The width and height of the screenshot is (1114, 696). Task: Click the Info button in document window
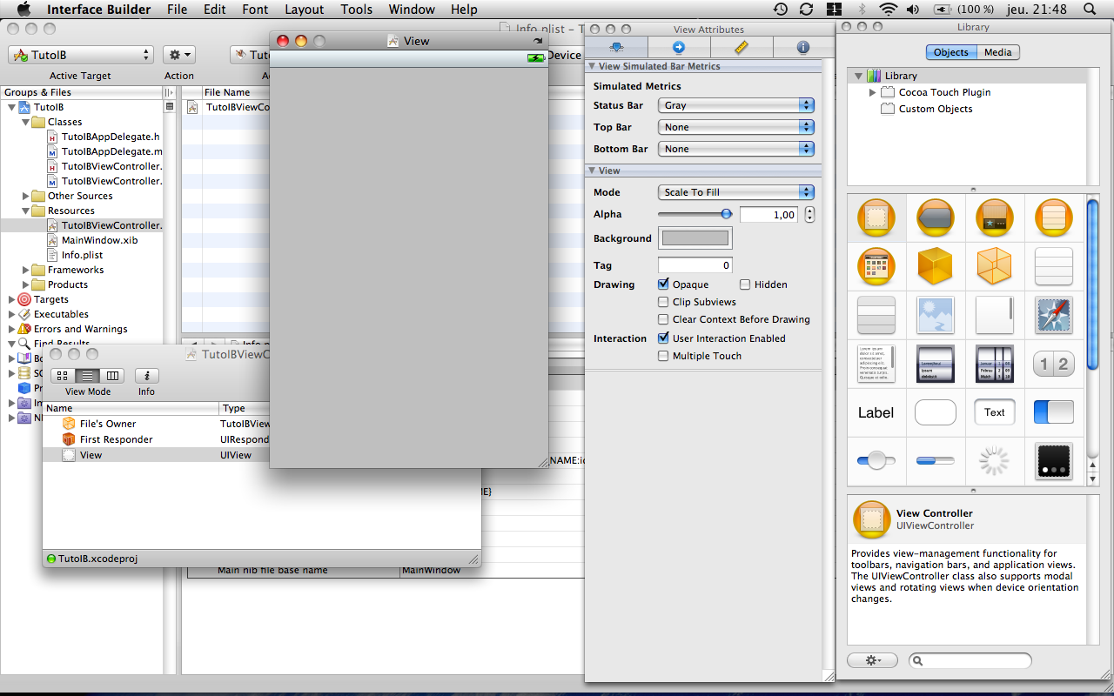tap(146, 376)
